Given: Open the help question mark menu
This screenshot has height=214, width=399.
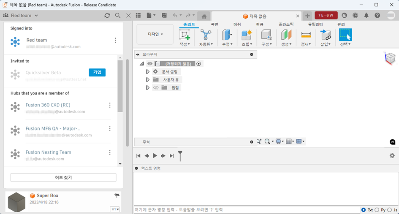Looking at the screenshot, I should tap(377, 16).
